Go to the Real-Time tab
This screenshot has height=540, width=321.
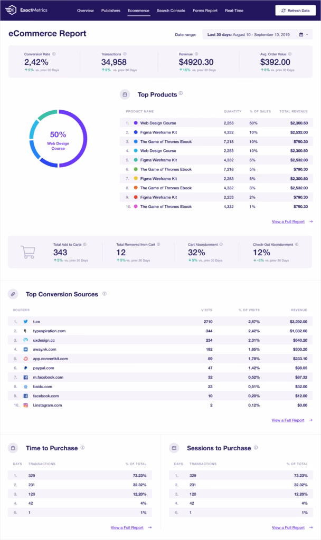tap(234, 11)
